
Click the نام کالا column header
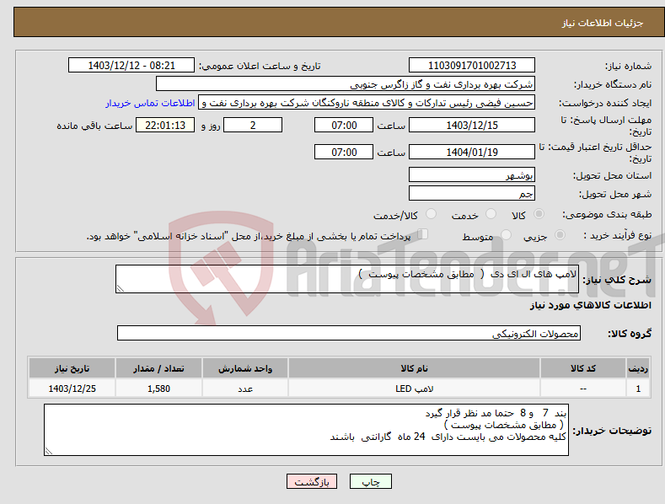point(415,368)
